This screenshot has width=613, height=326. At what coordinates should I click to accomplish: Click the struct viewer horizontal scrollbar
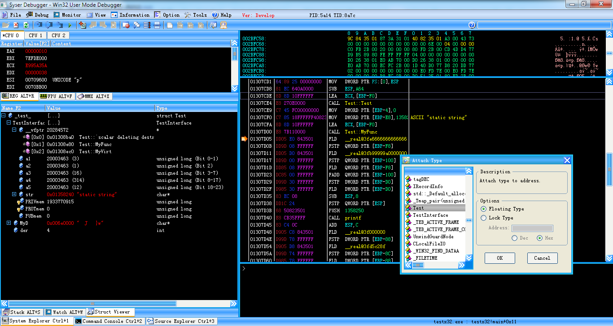pos(119,303)
